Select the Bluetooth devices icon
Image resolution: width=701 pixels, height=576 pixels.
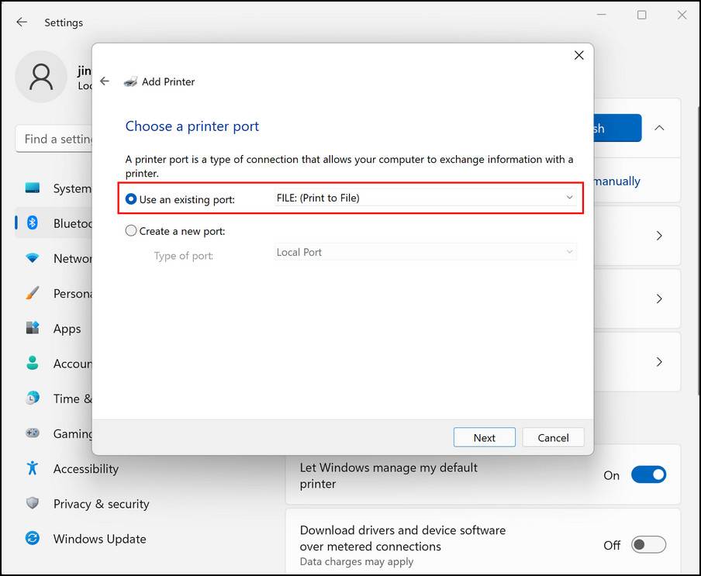(x=32, y=223)
